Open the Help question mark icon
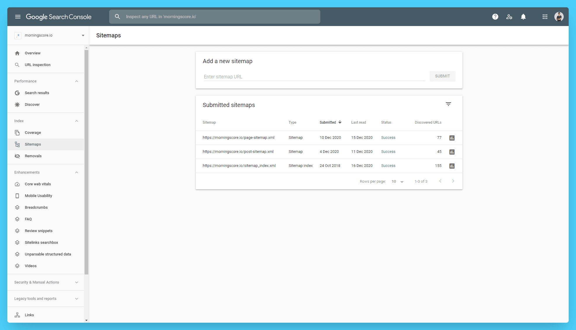The width and height of the screenshot is (576, 330). pyautogui.click(x=495, y=17)
